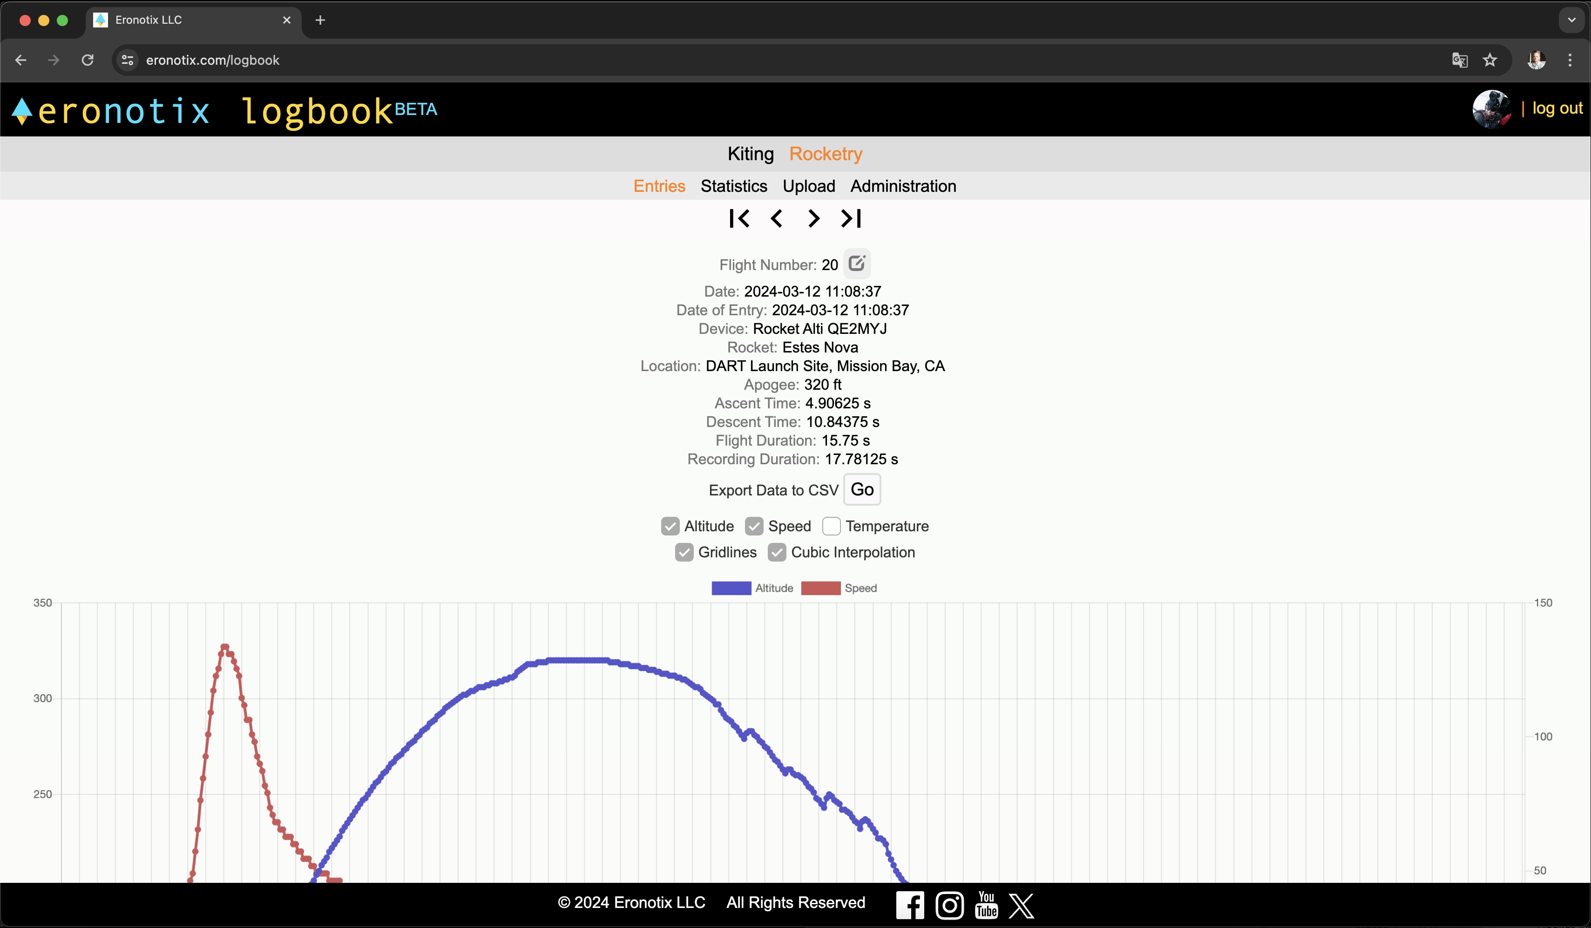The width and height of the screenshot is (1591, 928).
Task: Expand the tab search dropdown arrow
Action: click(x=1571, y=20)
